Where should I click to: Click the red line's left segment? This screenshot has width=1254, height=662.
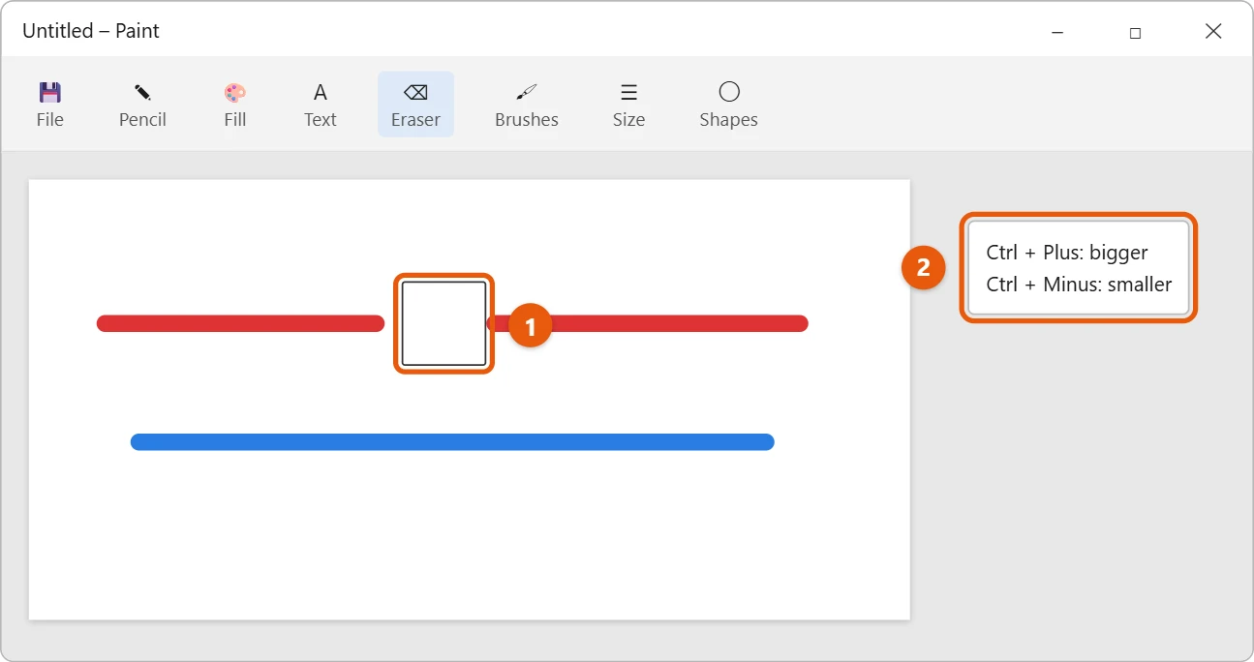240,323
